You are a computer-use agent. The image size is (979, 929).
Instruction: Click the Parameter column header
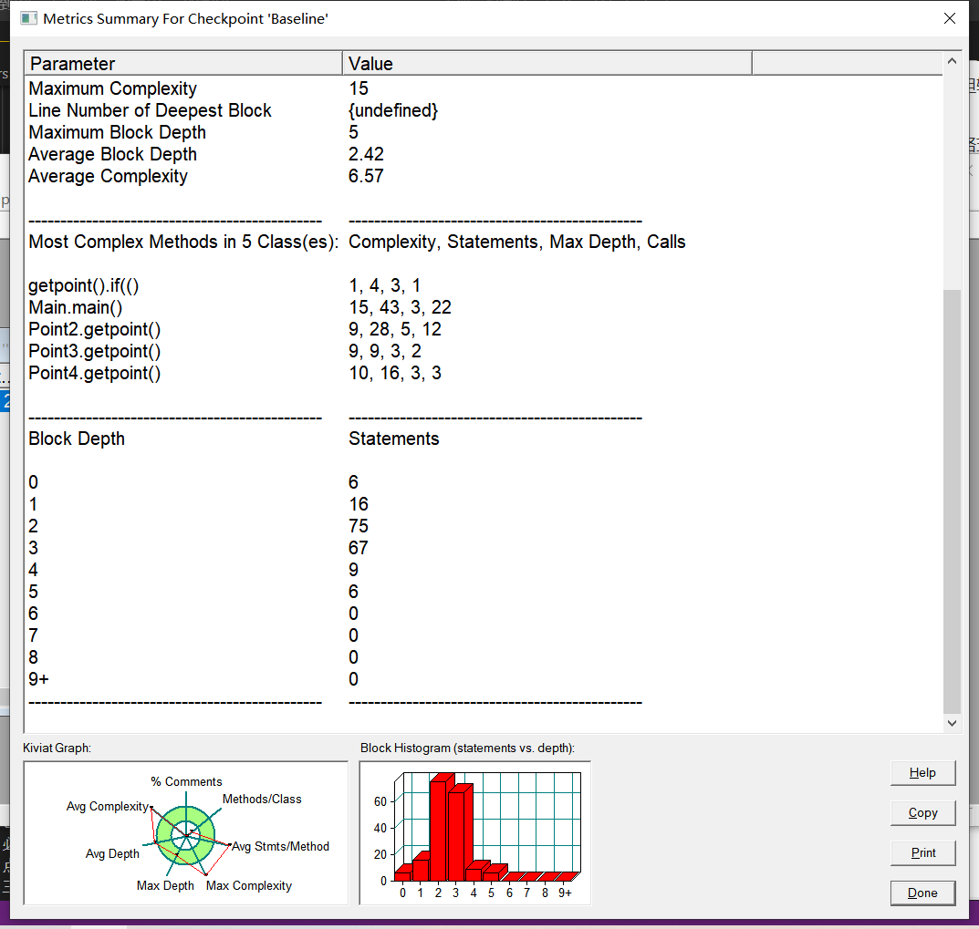[x=183, y=64]
